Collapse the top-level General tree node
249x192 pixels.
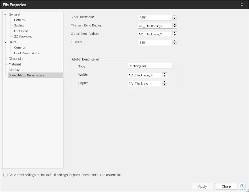[5, 14]
